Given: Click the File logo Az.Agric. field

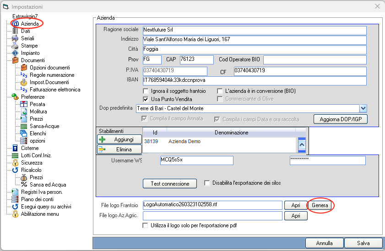Looking at the screenshot, I should coord(212,216).
